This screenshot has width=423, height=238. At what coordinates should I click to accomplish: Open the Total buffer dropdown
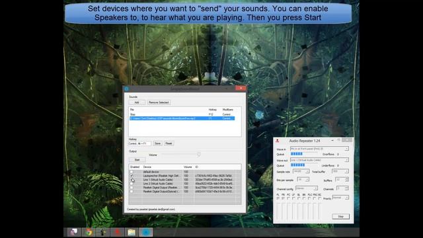tap(340, 171)
